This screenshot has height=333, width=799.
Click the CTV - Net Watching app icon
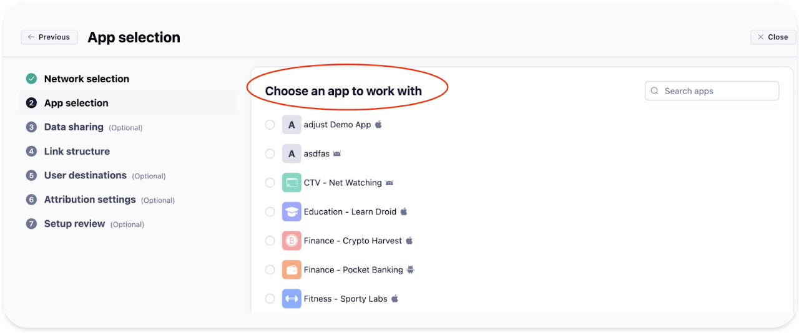292,183
